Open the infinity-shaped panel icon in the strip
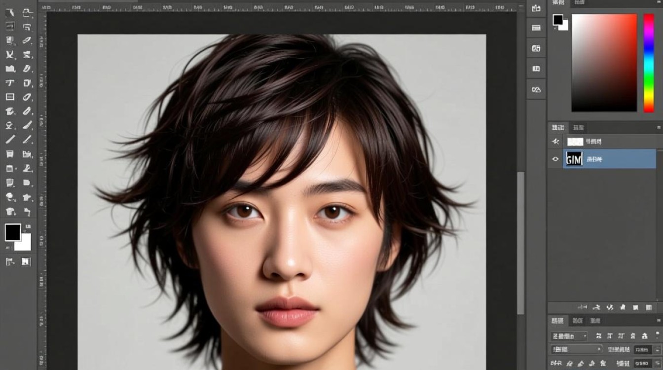 tap(536, 90)
